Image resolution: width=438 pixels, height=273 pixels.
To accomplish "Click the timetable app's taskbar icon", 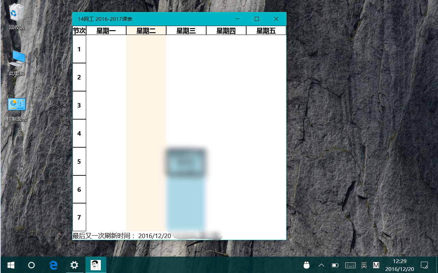I will point(95,265).
